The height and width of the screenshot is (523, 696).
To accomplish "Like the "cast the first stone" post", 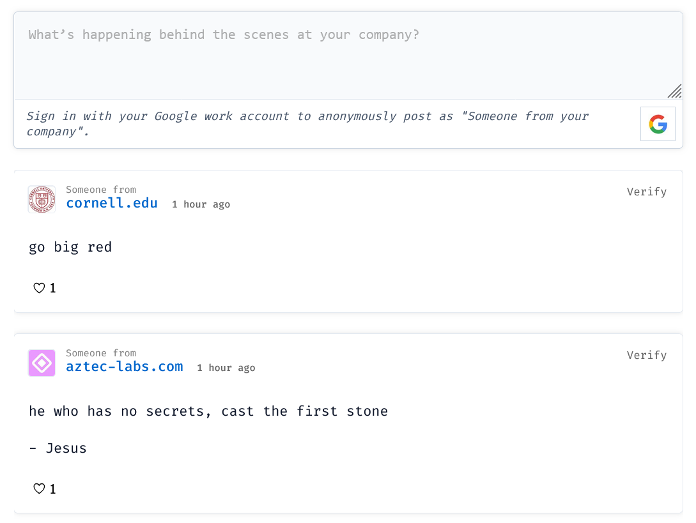I will (x=39, y=489).
